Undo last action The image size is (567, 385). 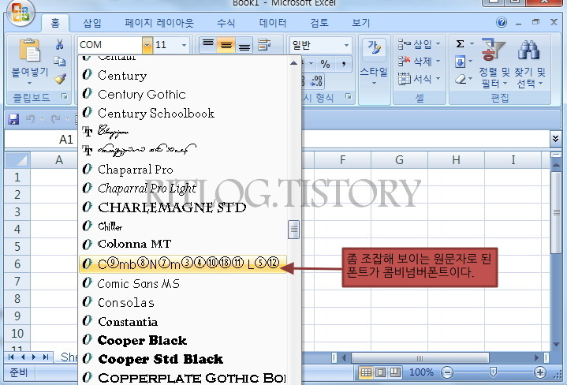31,119
